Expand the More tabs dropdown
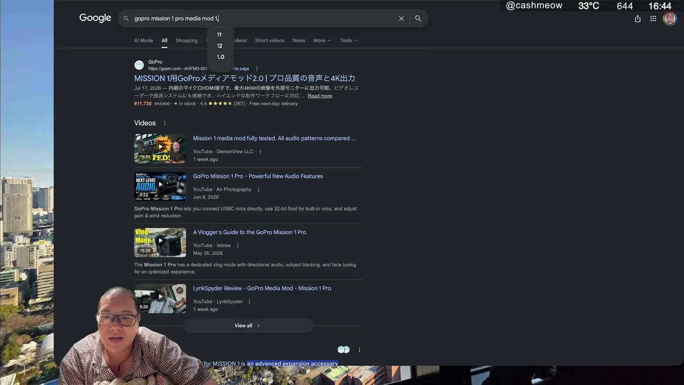 pos(322,41)
